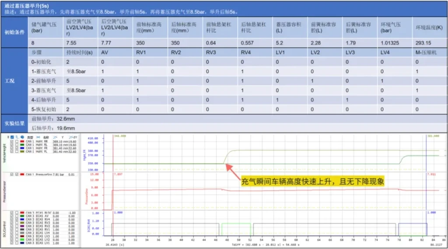Click the TL icon in list header
Viewport: 448px width, 249px height.
pos(17,137)
